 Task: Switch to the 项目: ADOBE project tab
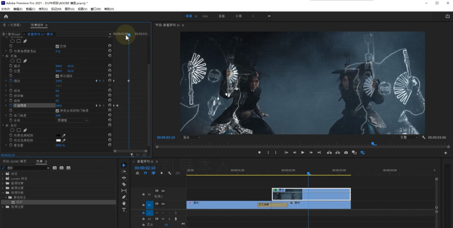[14, 161]
